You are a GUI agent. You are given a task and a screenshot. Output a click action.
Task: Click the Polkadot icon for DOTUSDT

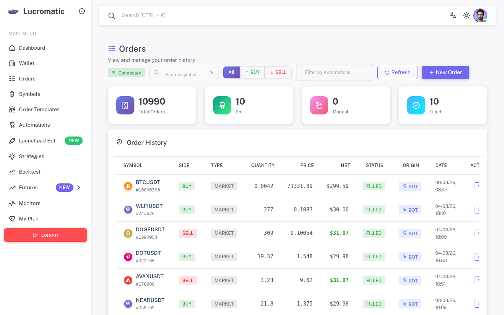(128, 257)
